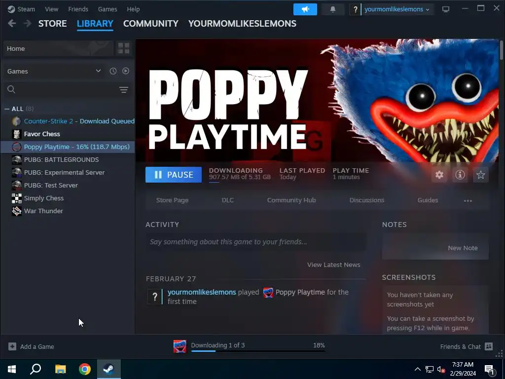The image size is (505, 379).
Task: Show hidden system tray icons
Action: (417, 369)
